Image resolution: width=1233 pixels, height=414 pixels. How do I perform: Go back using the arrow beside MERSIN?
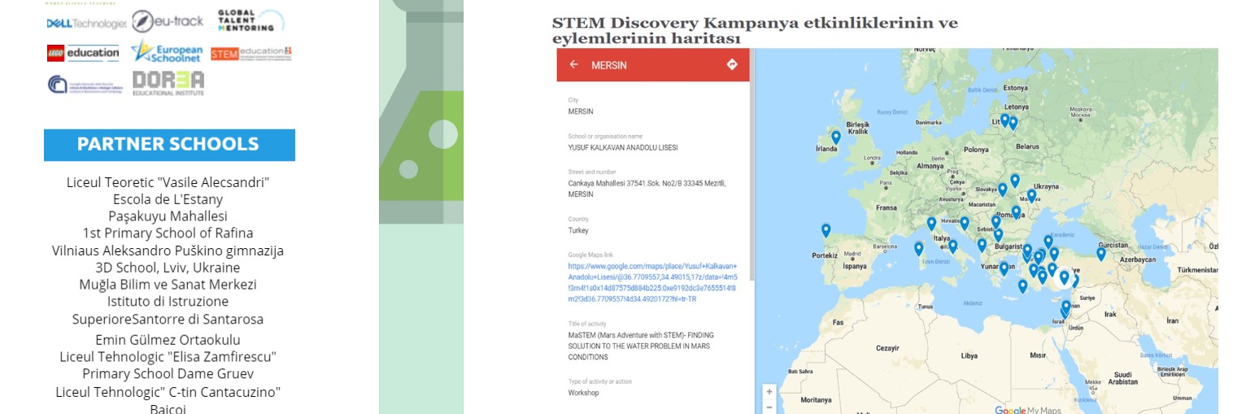point(574,64)
